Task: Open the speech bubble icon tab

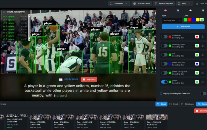Action: pos(190,11)
